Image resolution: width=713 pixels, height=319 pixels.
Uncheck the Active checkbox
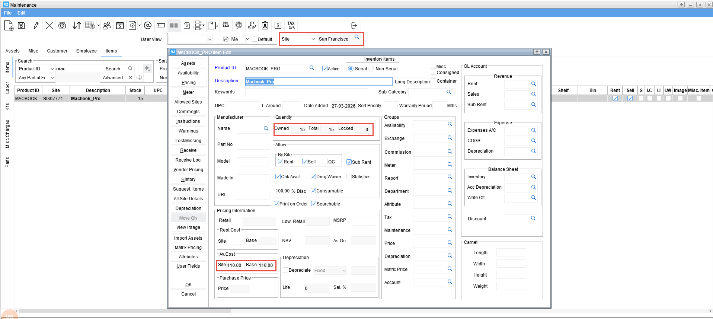325,69
